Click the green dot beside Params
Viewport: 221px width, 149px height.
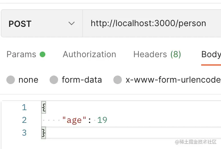[x=42, y=54]
